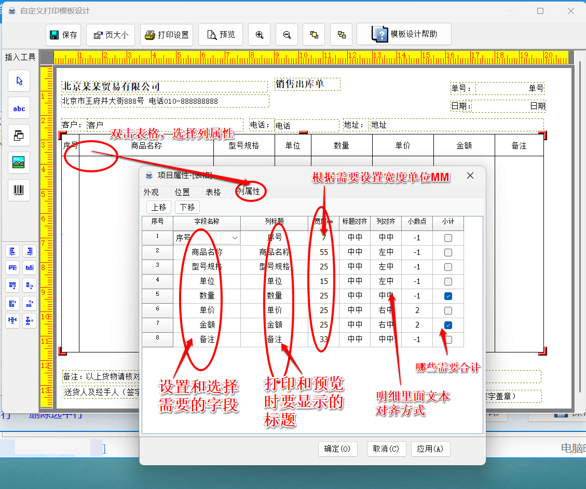Pick the abc text label tool

[19, 108]
